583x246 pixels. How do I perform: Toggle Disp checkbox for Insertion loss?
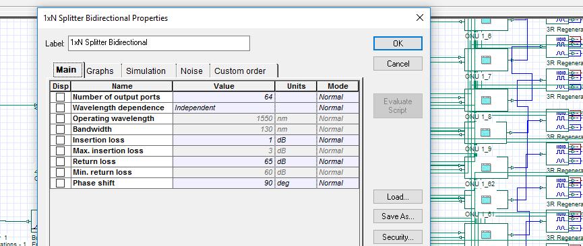pos(60,140)
